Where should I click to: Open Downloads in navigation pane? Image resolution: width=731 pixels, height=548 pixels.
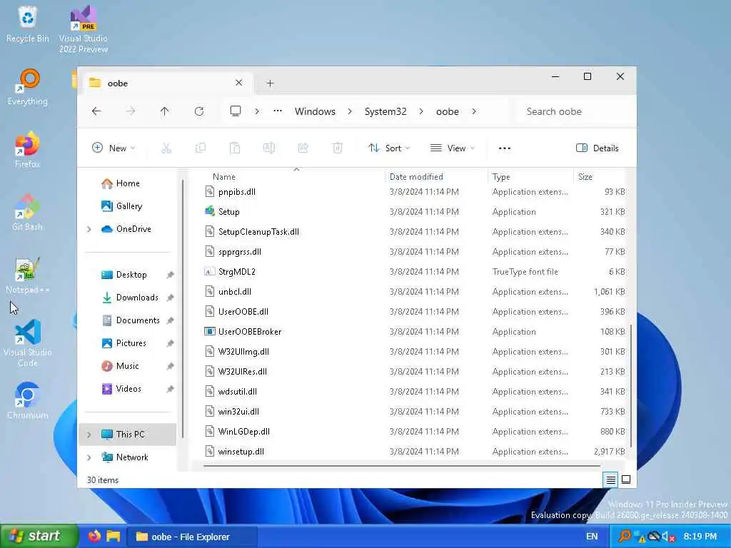pyautogui.click(x=130, y=298)
